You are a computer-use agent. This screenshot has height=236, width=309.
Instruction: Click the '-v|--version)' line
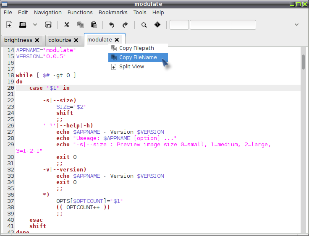[65, 169]
